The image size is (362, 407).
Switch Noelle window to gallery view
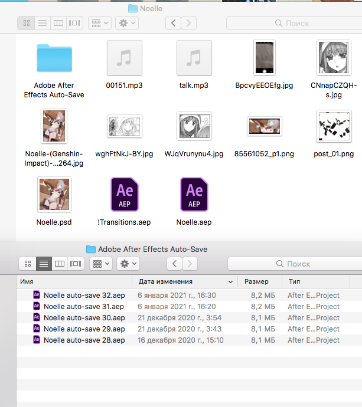pyautogui.click(x=74, y=23)
